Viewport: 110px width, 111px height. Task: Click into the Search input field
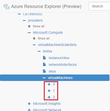[x=99, y=6]
